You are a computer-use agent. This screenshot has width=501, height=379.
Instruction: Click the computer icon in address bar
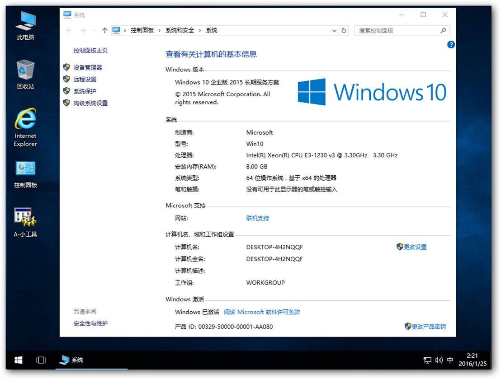click(116, 30)
